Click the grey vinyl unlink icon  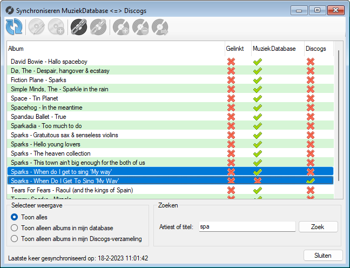[98, 27]
